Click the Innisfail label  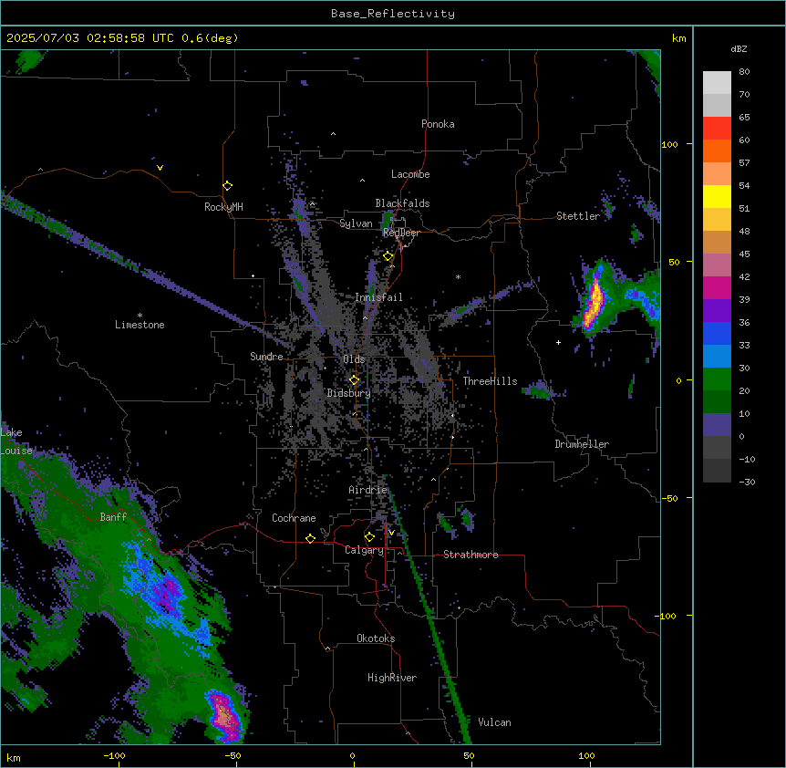coord(379,297)
